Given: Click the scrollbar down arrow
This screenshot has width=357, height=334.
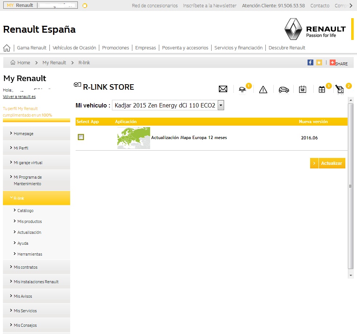Looking at the screenshot, I should [x=350, y=275].
